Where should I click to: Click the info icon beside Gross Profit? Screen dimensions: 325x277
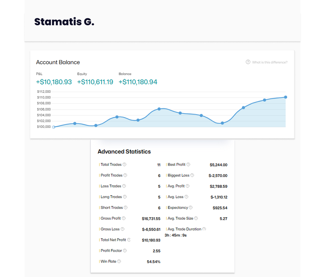click(124, 218)
